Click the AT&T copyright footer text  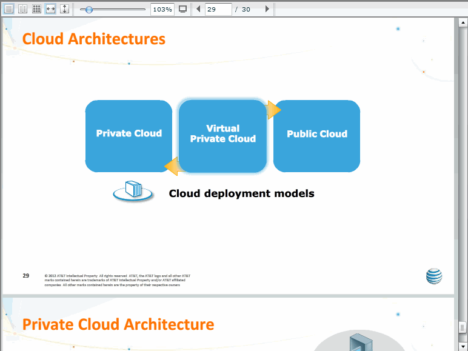117,280
